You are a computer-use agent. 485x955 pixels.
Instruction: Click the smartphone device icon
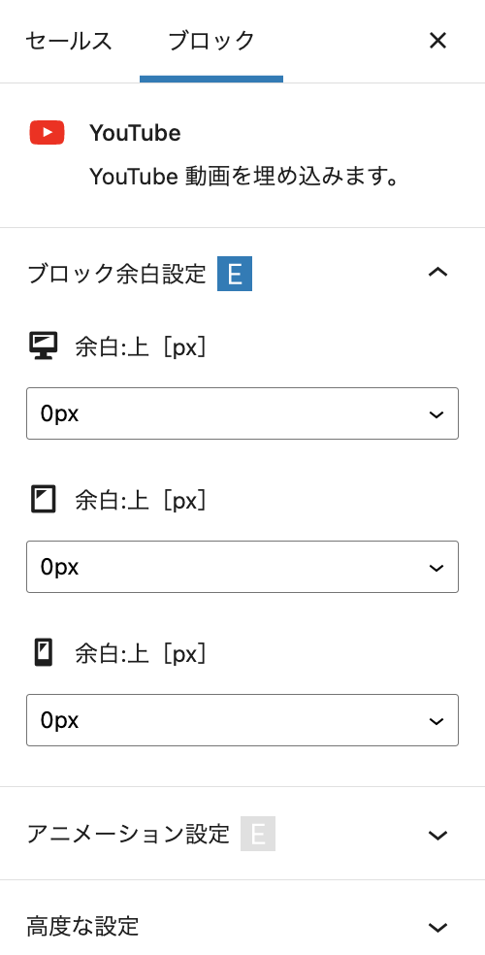pos(44,653)
